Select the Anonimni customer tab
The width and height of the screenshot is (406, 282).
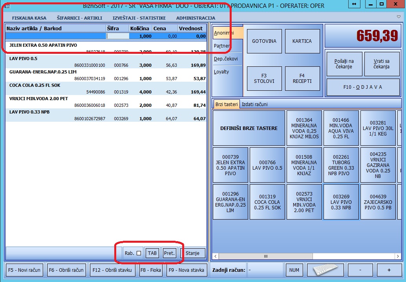click(x=228, y=33)
